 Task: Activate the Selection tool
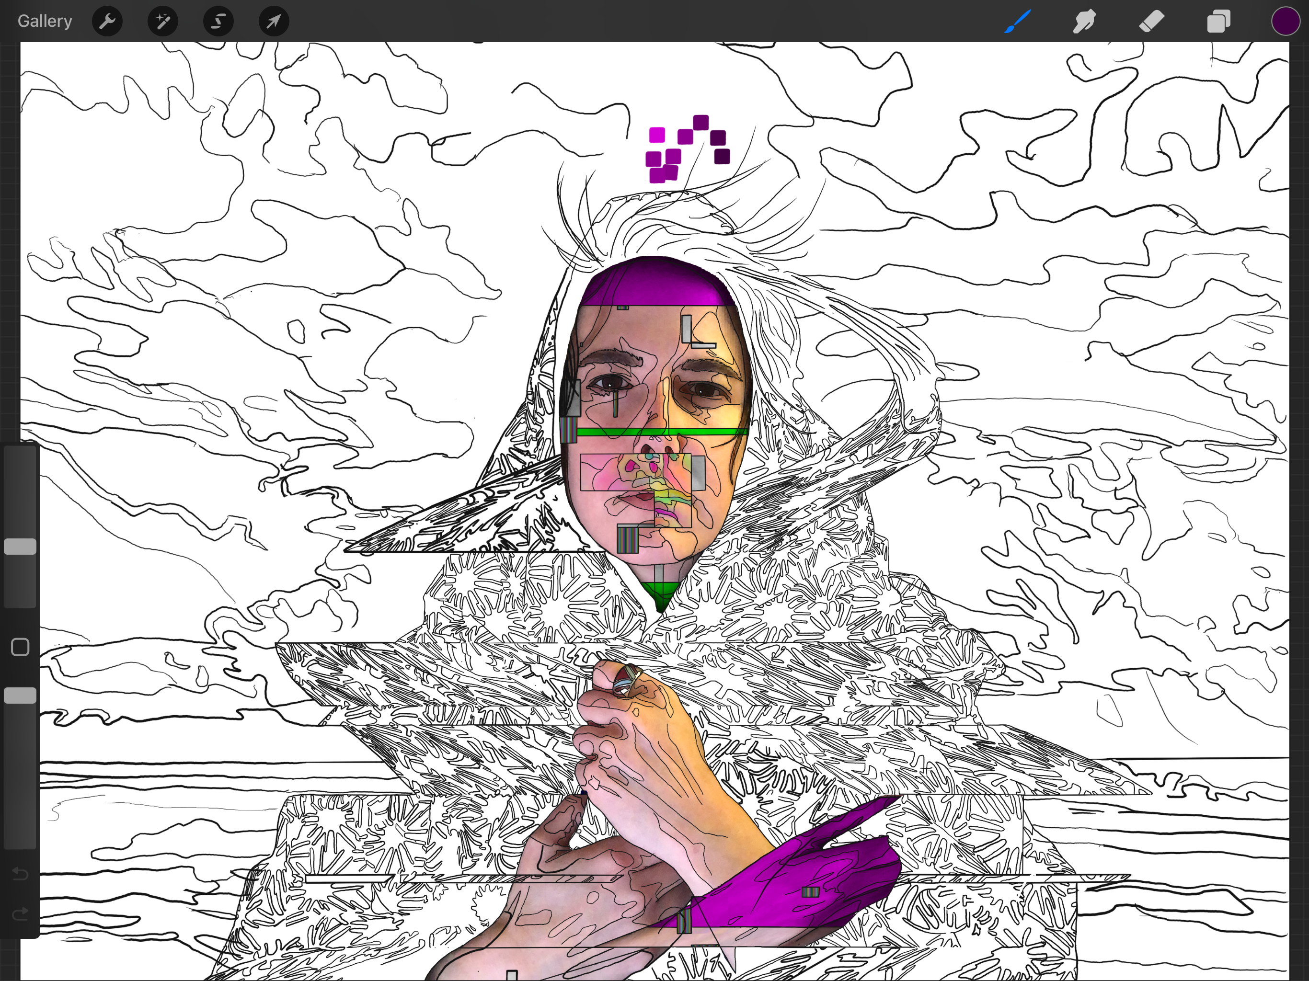218,21
